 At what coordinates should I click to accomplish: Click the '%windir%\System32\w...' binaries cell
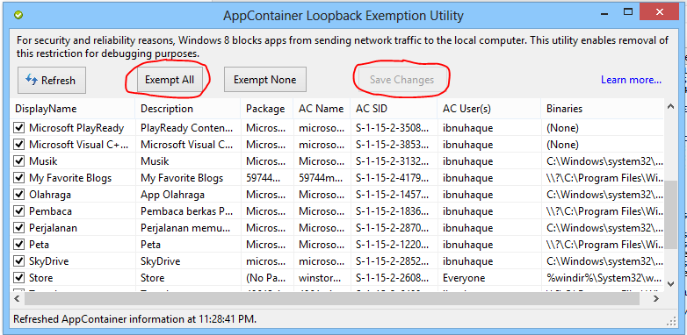[x=604, y=278]
